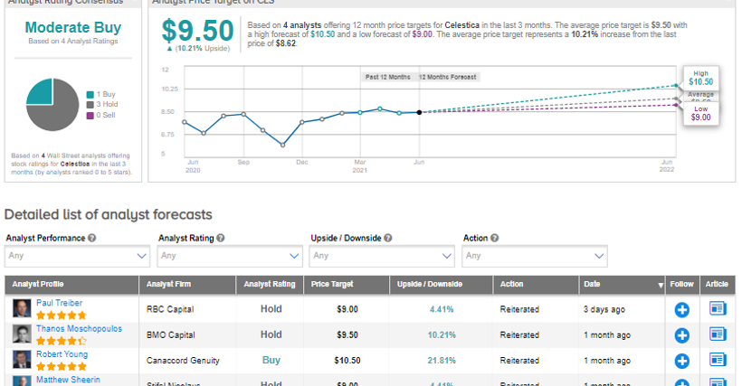Click '3 days ago' date cell
Viewport: 742px width, 386px height.
tap(604, 309)
